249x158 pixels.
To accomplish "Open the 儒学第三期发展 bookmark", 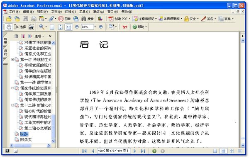I will pos(38,94).
